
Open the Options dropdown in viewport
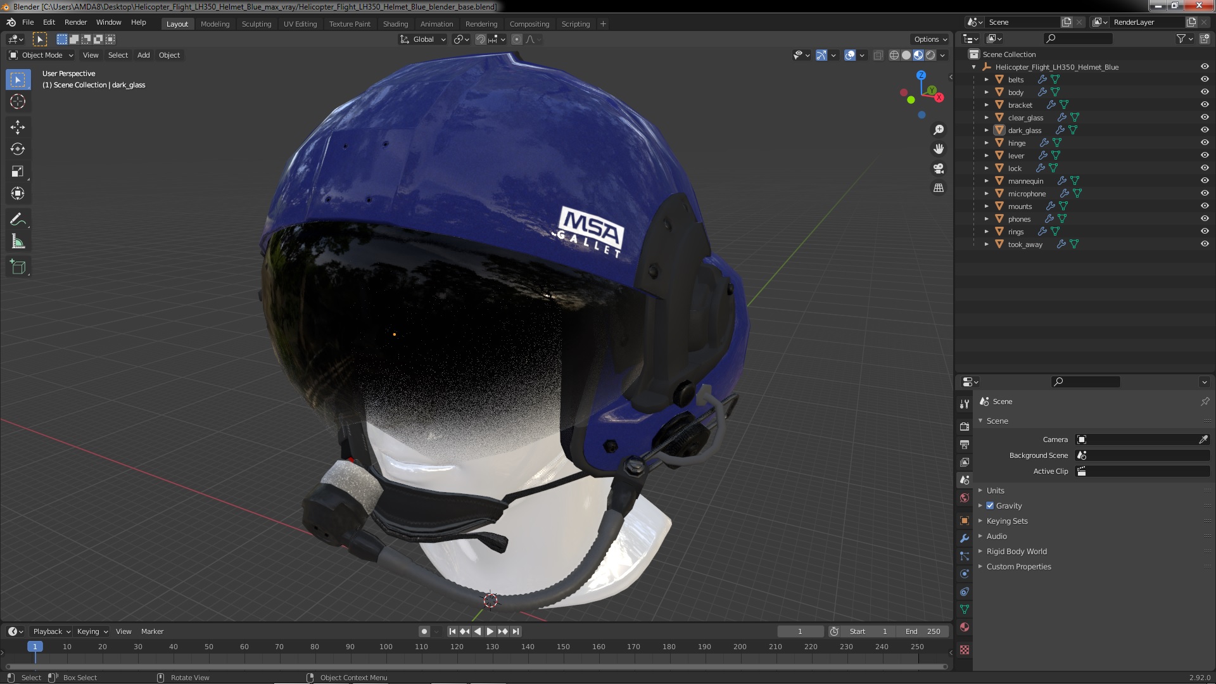click(x=930, y=39)
